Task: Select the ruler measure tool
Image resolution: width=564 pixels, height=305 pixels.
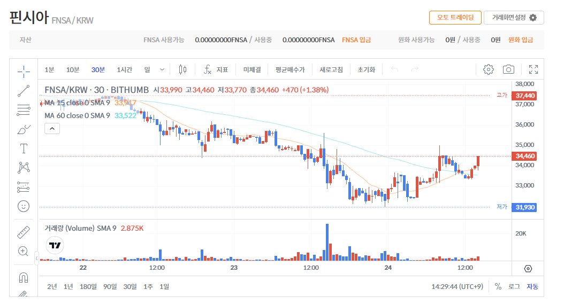Action: pyautogui.click(x=24, y=232)
